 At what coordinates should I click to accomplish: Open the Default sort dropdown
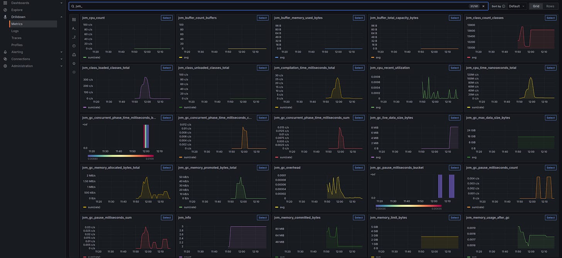(x=516, y=6)
